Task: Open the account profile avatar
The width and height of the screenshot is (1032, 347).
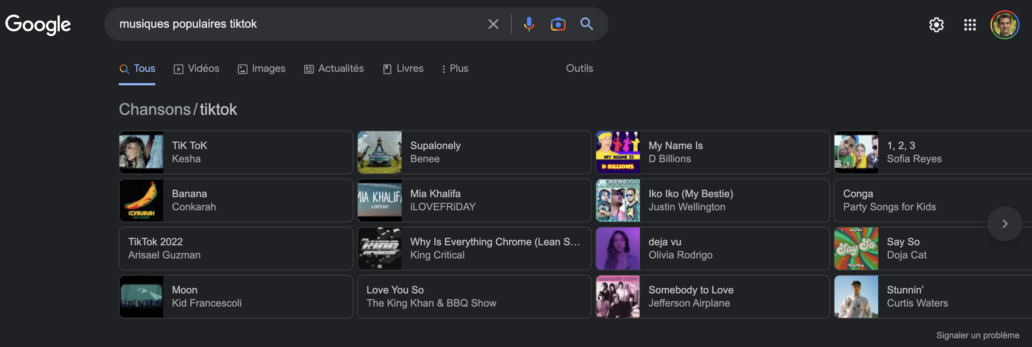Action: (x=1004, y=25)
